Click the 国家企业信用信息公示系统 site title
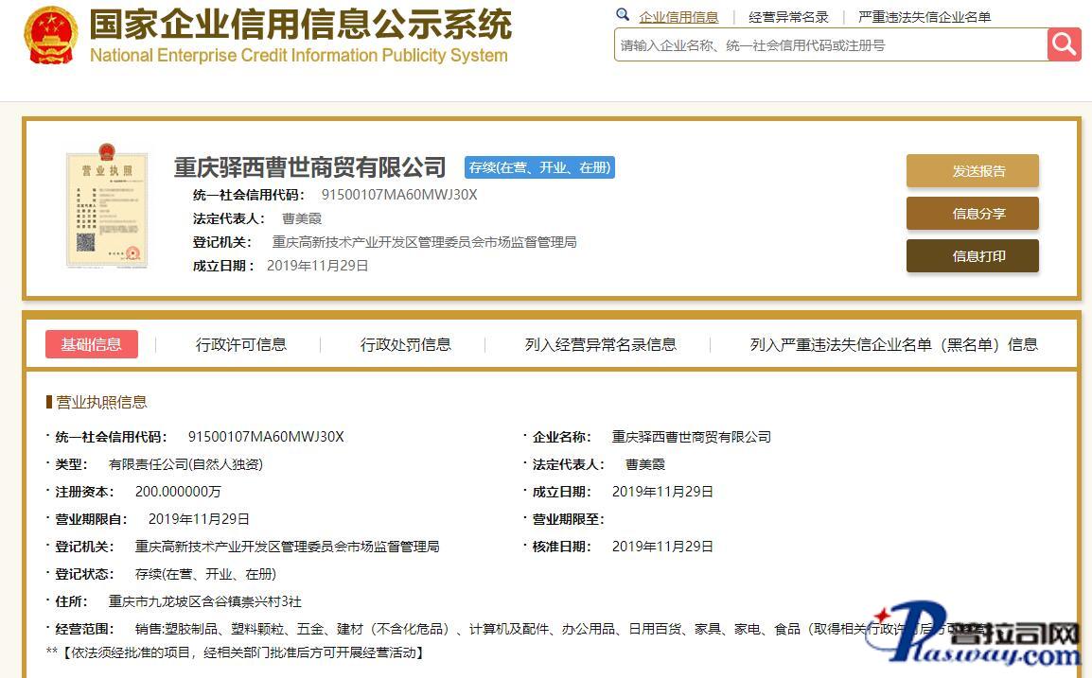 (300, 26)
